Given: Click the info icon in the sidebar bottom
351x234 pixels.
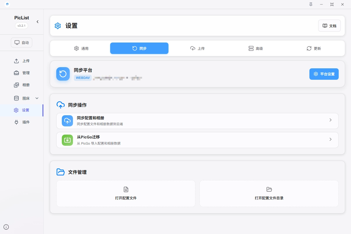Looking at the screenshot, I should [6, 227].
